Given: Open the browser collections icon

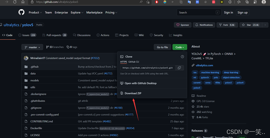Looking at the screenshot, I should point(247,2).
